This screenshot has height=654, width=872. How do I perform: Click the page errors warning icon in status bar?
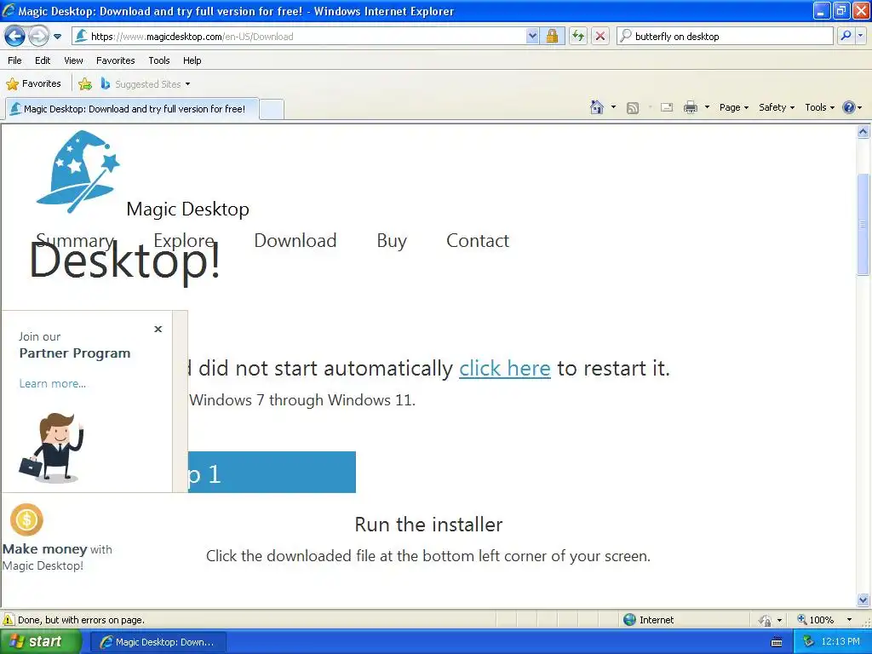point(9,620)
